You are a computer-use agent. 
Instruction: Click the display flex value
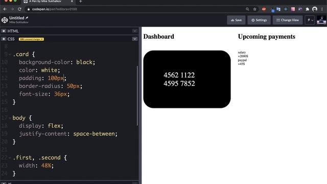[x=54, y=126]
